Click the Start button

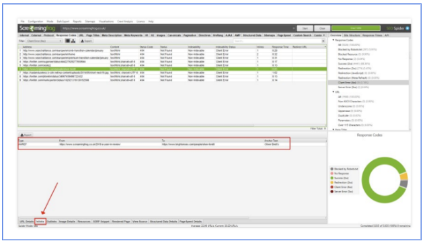tap(305, 28)
